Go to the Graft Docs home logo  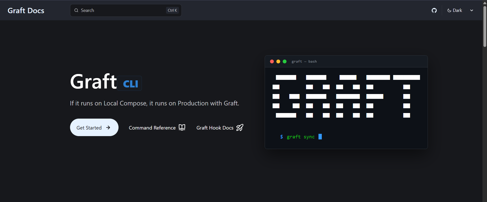coord(26,10)
